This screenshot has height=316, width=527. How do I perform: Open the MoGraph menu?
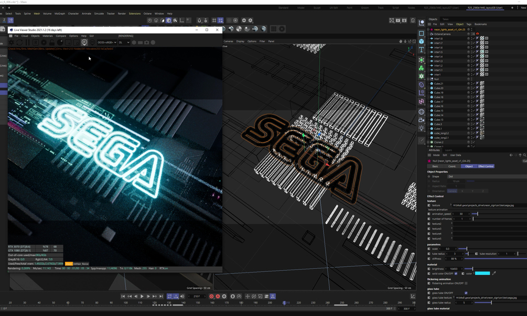(59, 14)
